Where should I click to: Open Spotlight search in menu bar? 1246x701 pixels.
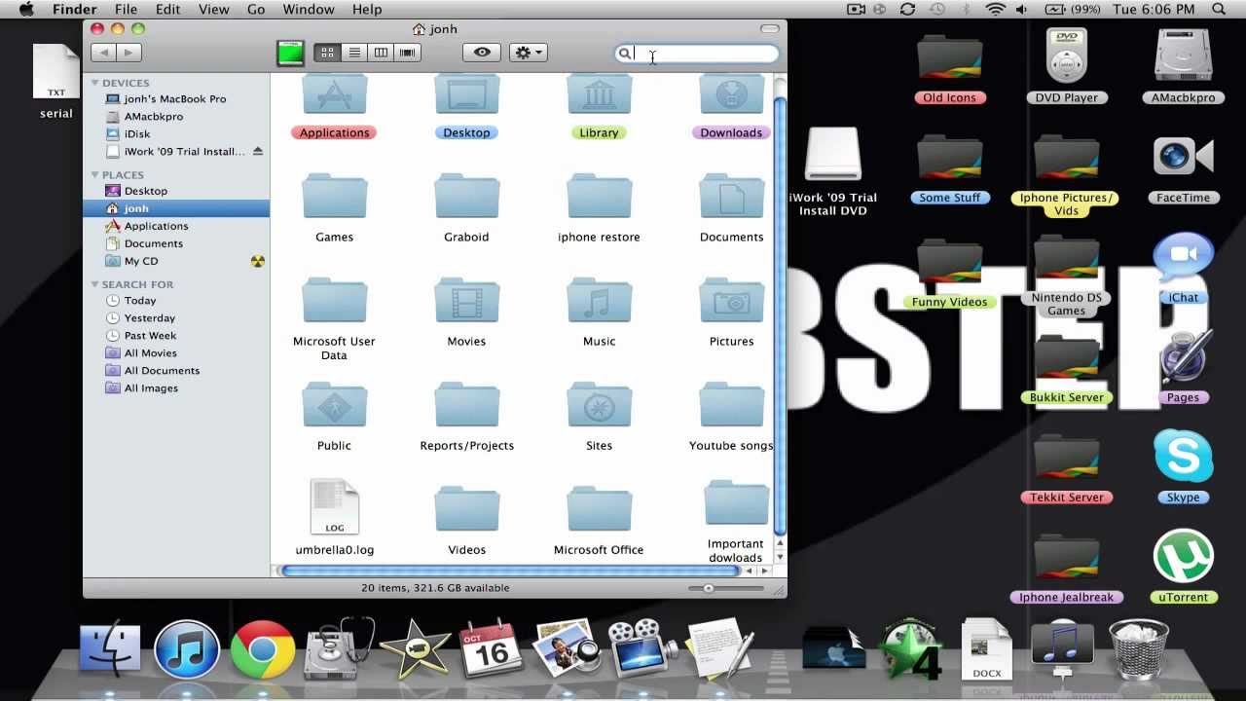point(1219,9)
